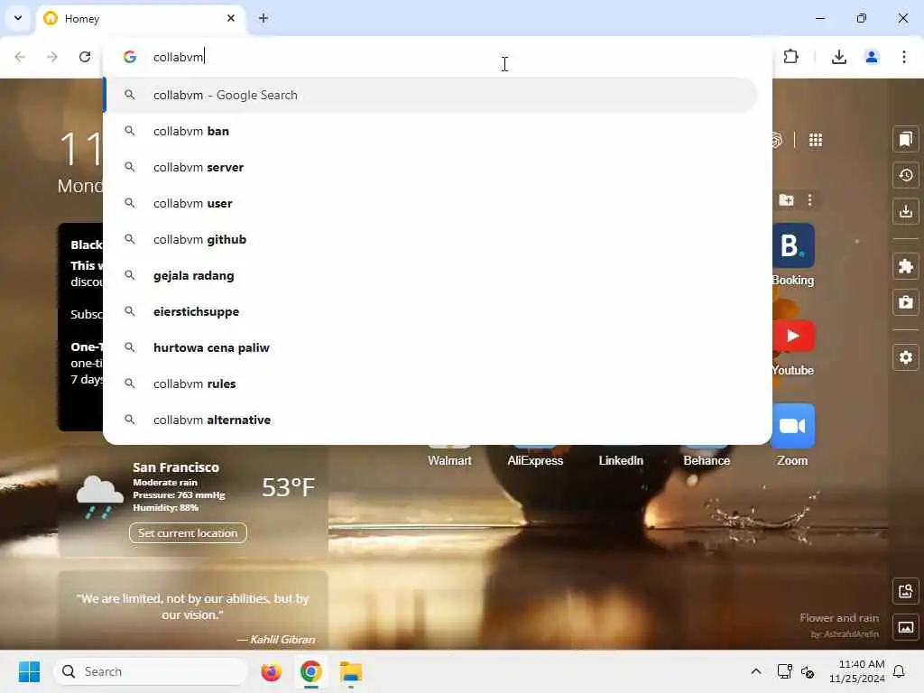The image size is (924, 693).
Task: Open the store bag icon in sidebar
Action: (x=906, y=301)
